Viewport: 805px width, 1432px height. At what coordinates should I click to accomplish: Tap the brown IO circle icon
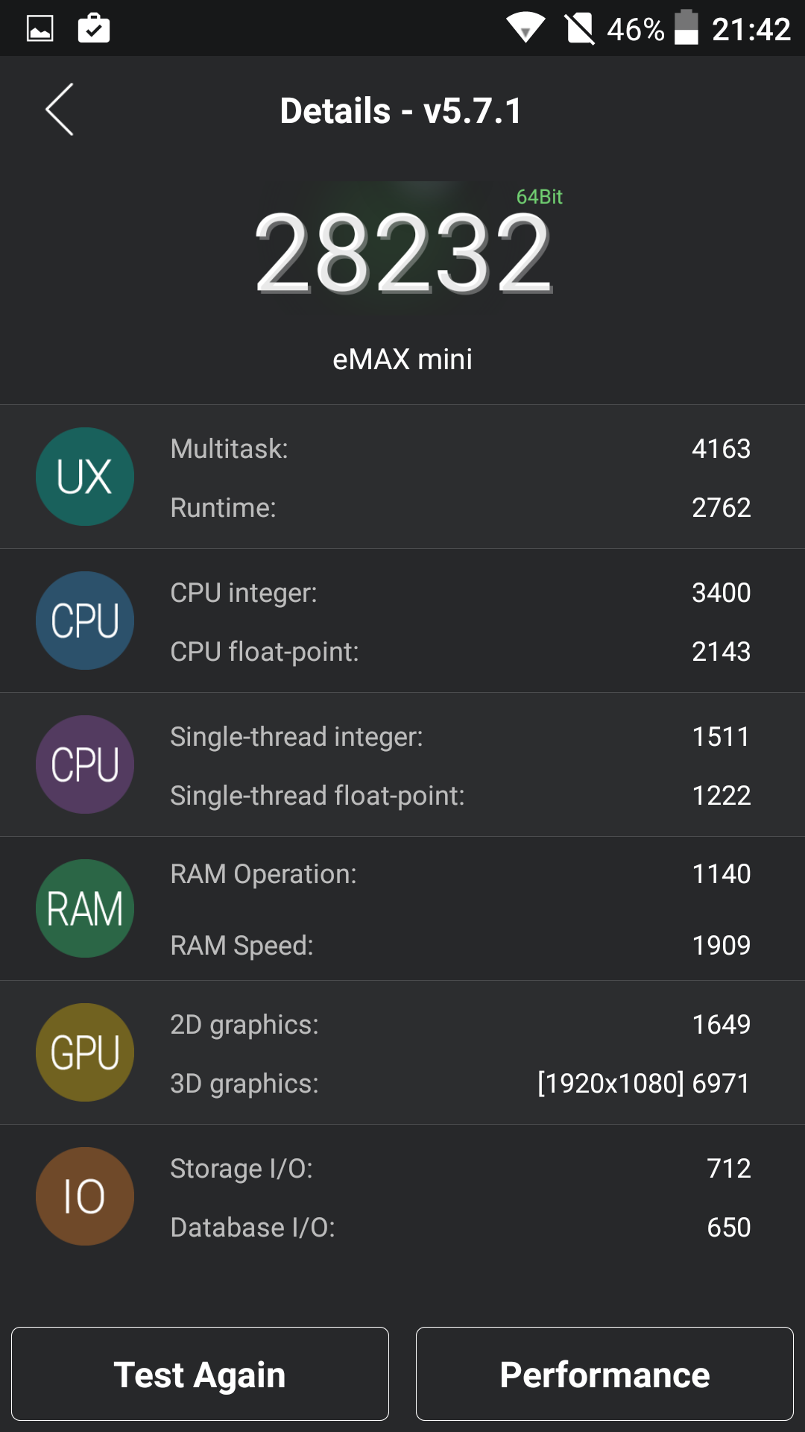click(85, 1196)
